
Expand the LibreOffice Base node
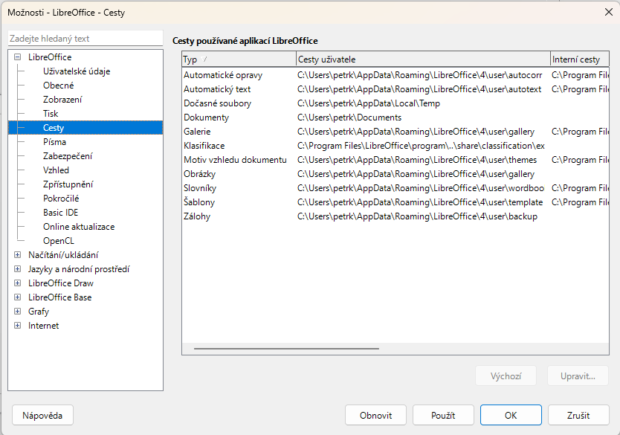point(17,297)
